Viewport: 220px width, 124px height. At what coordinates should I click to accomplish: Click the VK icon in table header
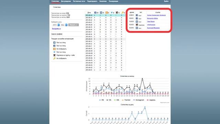(101, 13)
